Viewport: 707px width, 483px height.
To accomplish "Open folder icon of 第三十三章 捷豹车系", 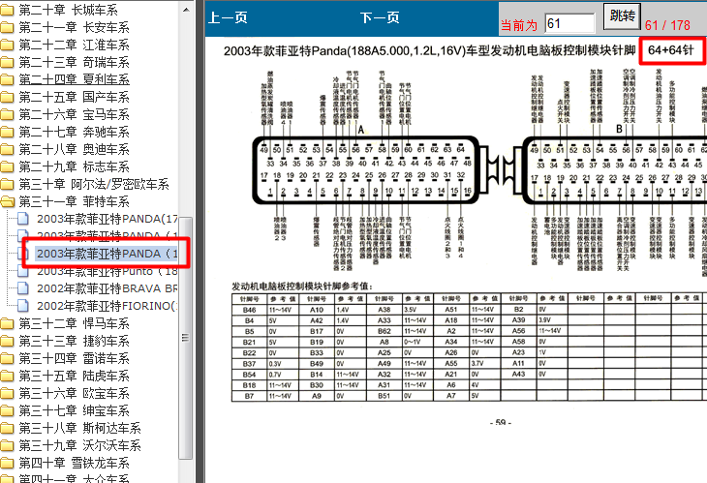I will pyautogui.click(x=7, y=341).
